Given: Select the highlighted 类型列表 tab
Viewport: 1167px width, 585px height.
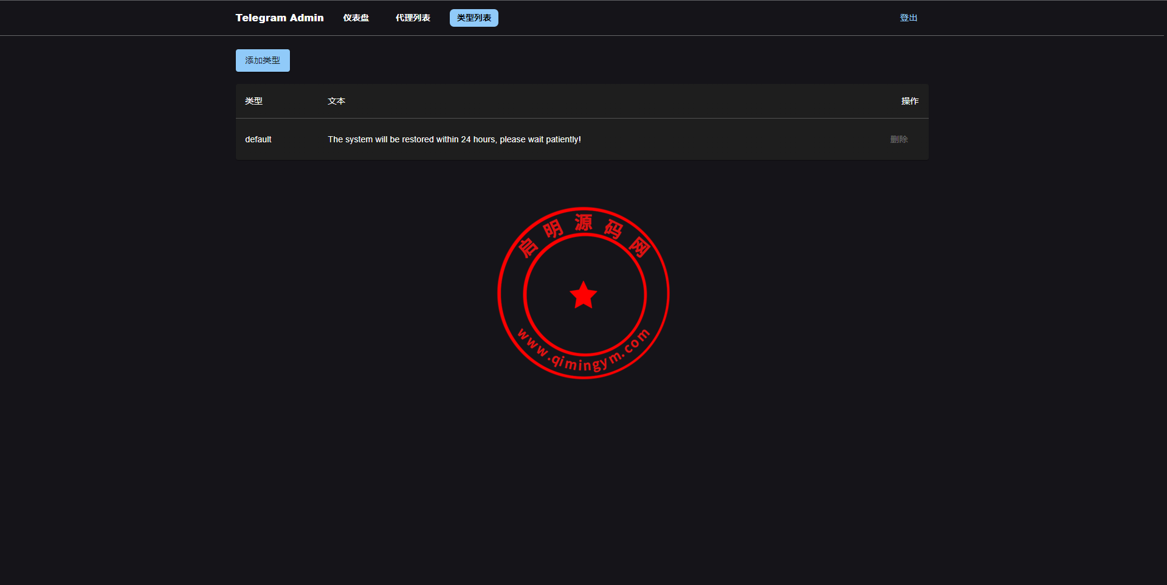Looking at the screenshot, I should click(473, 18).
